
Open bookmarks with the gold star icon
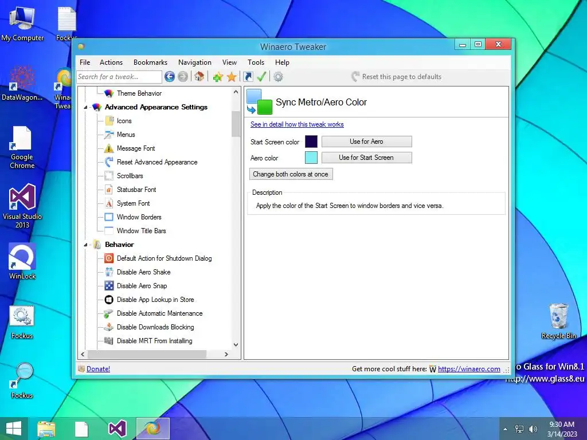(232, 77)
